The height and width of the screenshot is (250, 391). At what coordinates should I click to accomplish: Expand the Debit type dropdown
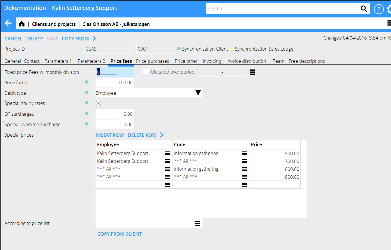click(x=198, y=93)
